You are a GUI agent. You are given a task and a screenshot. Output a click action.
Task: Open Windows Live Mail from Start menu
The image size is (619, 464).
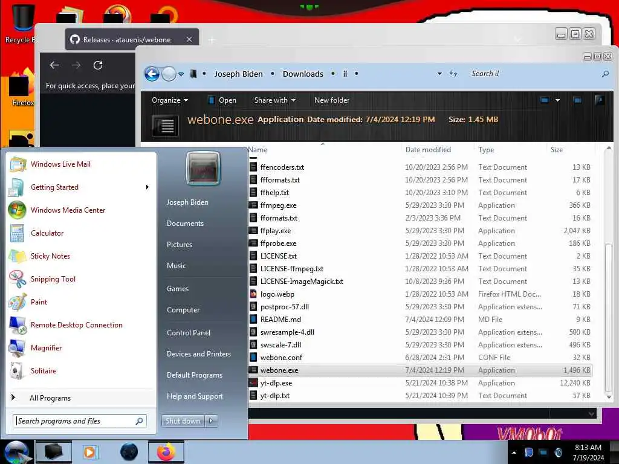(60, 164)
